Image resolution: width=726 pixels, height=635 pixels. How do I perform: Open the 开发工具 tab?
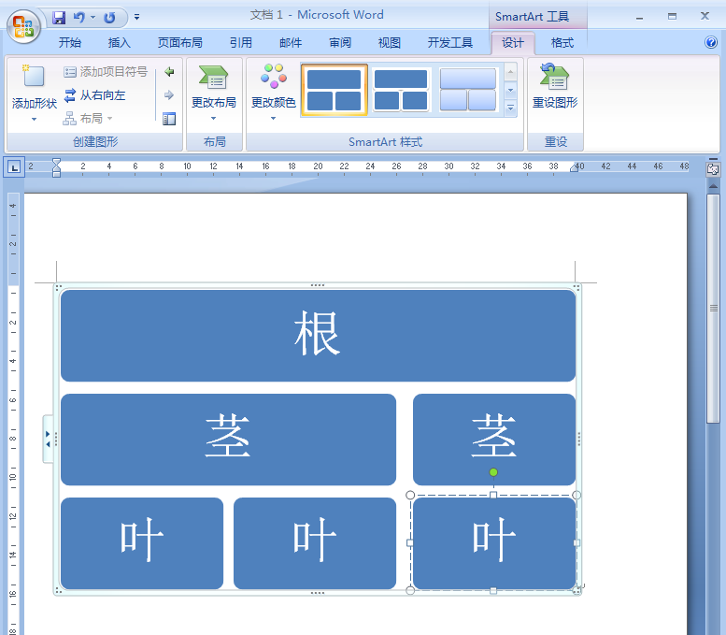(x=449, y=43)
